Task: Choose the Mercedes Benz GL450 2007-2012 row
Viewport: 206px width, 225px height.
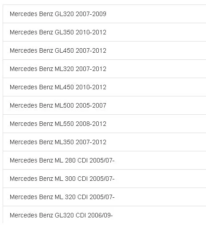Action: coord(105,50)
